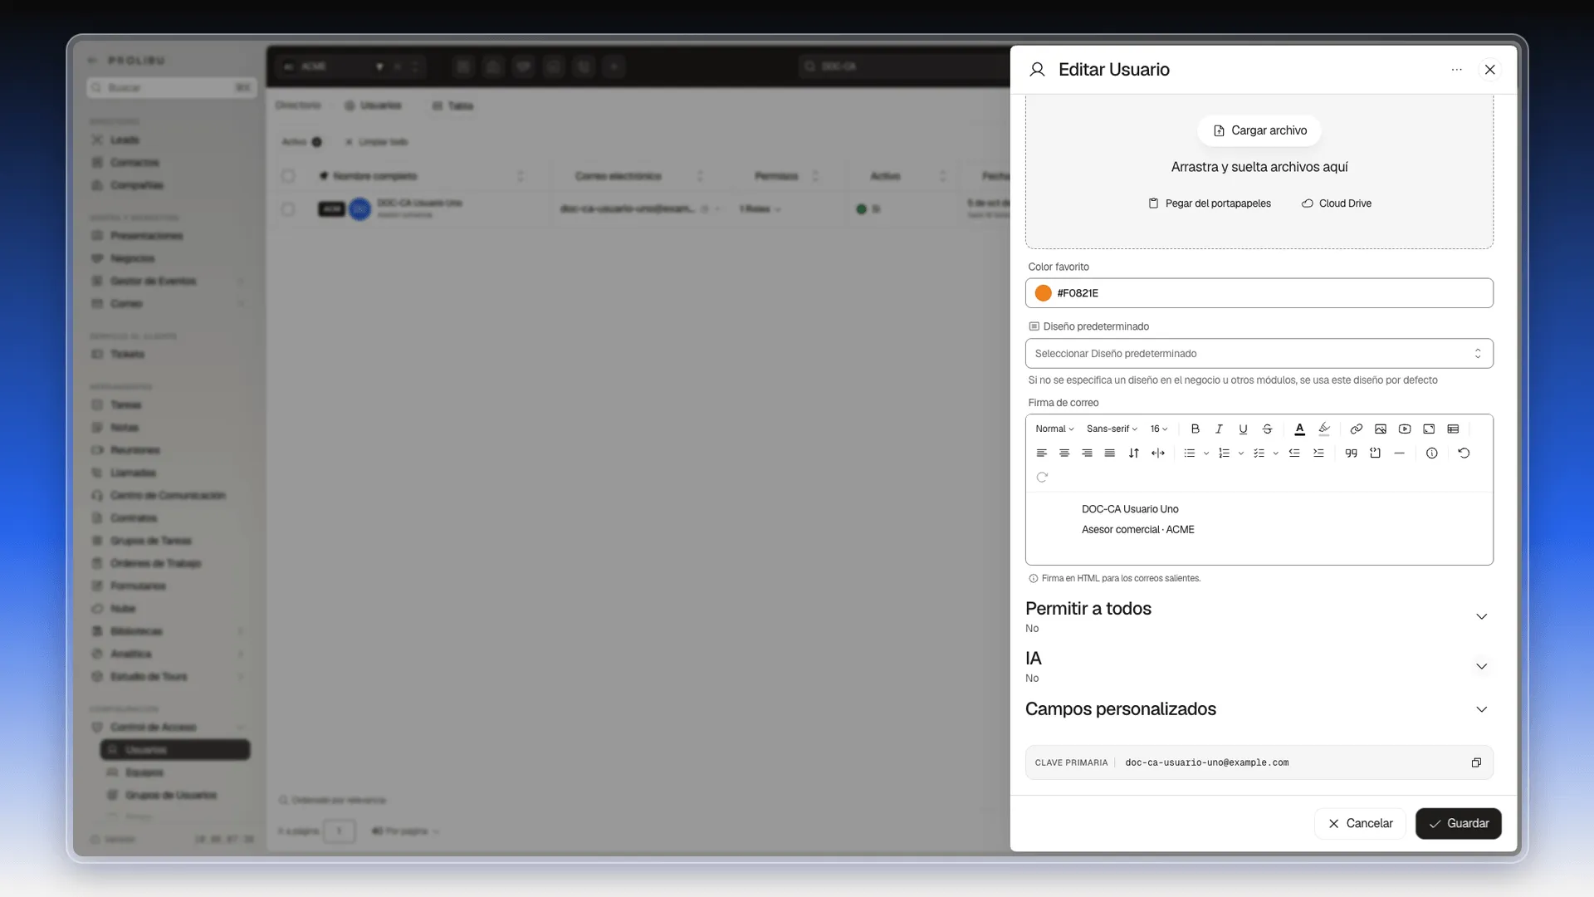
Task: Center align signature text
Action: (x=1064, y=453)
